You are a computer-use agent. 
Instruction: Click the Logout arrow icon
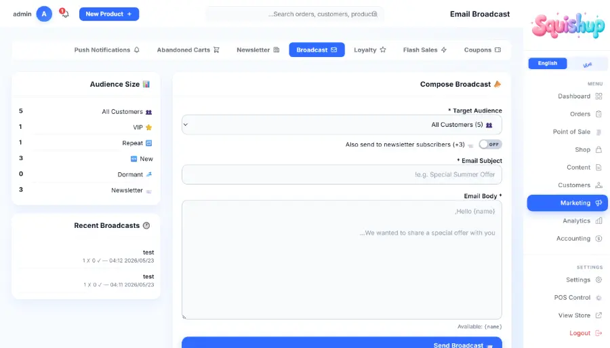598,333
